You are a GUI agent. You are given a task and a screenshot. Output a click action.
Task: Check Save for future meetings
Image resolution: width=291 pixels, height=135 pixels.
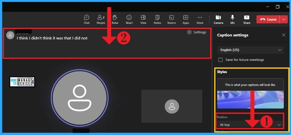pos(220,60)
